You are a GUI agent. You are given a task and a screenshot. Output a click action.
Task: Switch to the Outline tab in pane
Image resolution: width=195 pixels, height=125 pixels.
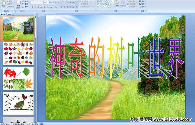pyautogui.click(x=9, y=14)
